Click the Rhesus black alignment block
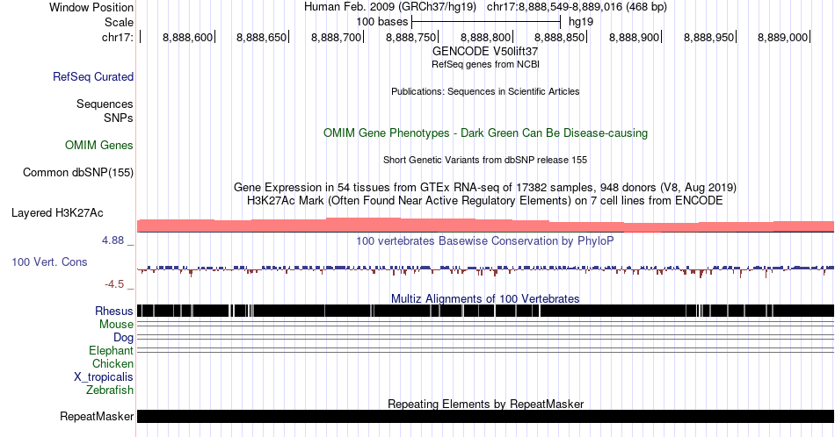 coord(485,311)
